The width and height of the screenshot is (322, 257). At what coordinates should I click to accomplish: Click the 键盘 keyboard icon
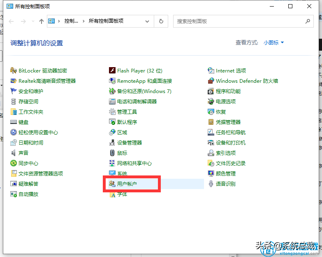14,122
